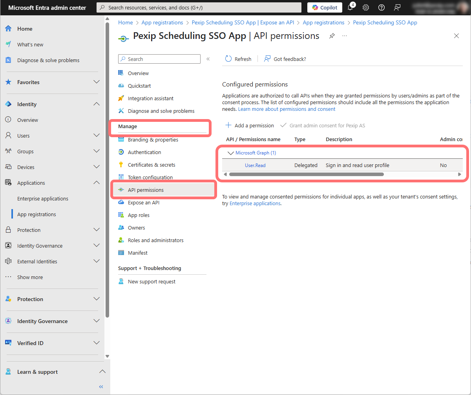Screen dimensions: 471x395
Task: Collapse the left navigation sidebar
Action: pyautogui.click(x=101, y=387)
